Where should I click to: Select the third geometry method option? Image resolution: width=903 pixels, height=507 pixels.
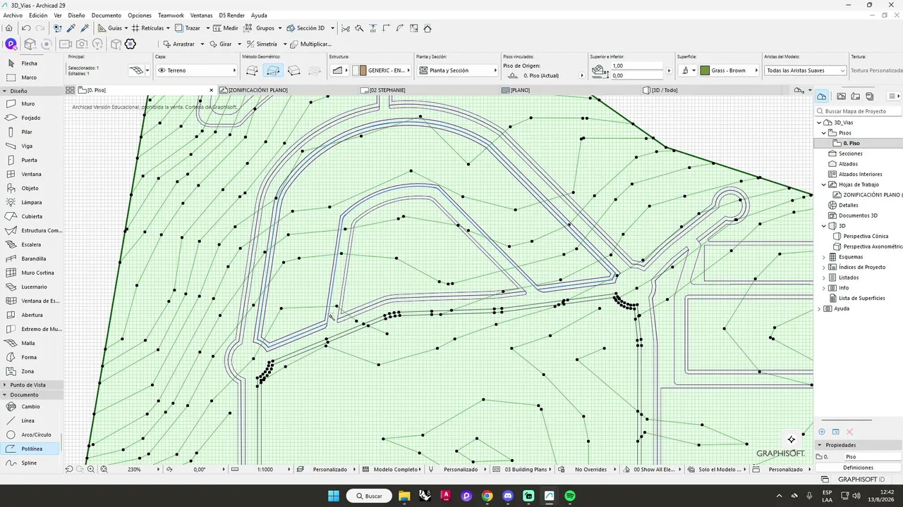point(294,70)
